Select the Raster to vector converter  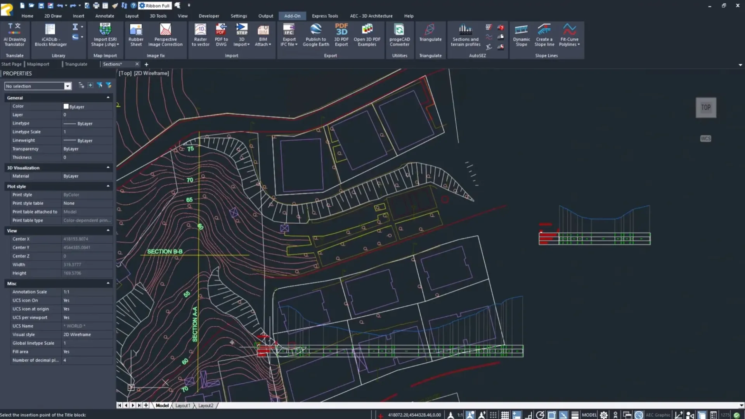click(x=200, y=35)
